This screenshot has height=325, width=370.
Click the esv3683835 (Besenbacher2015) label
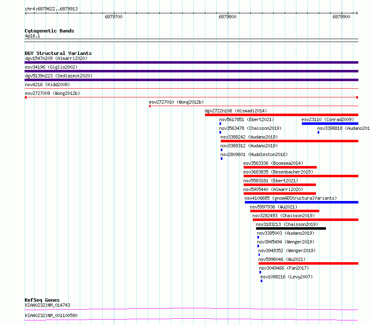278,172
